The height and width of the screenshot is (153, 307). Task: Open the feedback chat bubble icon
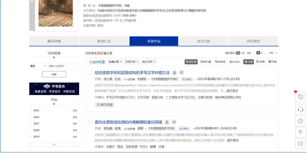(300, 144)
